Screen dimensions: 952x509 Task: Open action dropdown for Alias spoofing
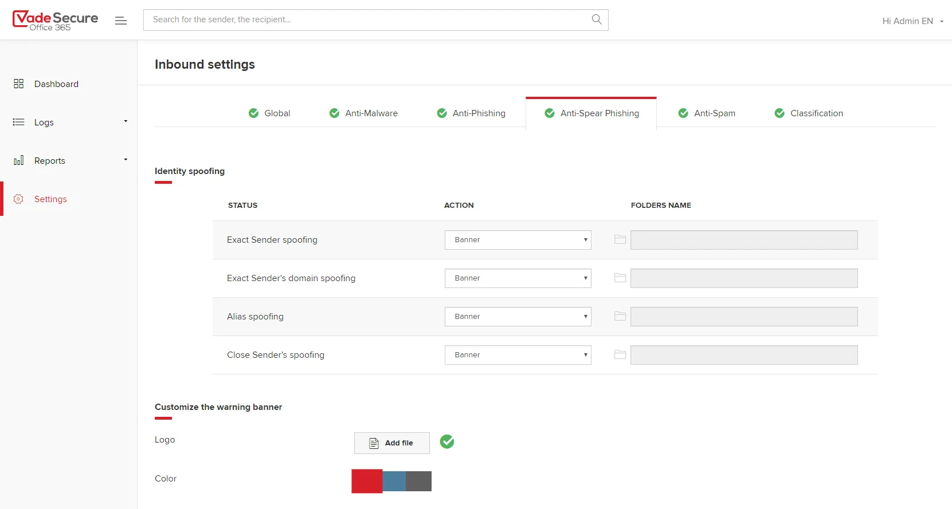pos(518,317)
